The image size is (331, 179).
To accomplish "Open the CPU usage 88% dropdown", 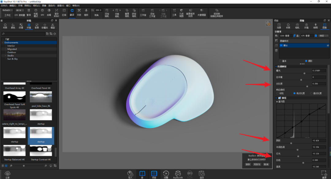I will pos(20,10).
